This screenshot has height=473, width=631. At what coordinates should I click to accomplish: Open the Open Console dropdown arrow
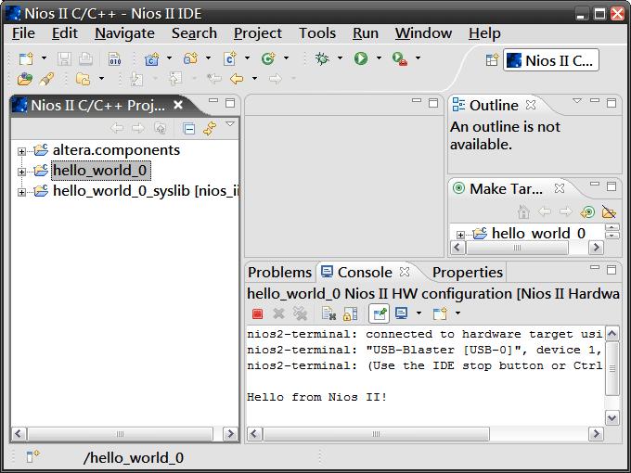[457, 313]
